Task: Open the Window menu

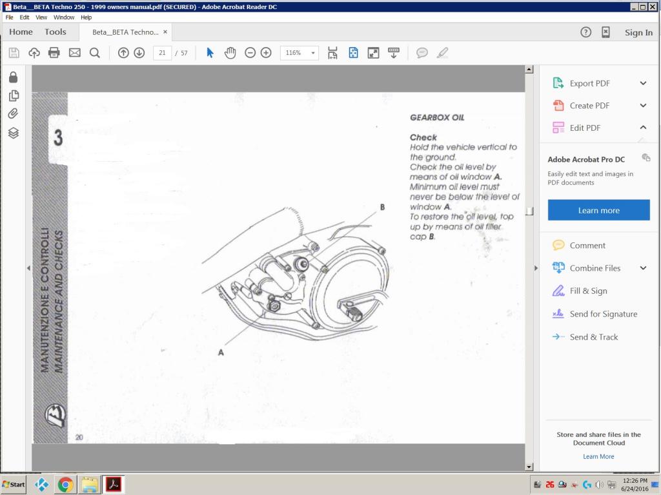Action: (x=64, y=17)
